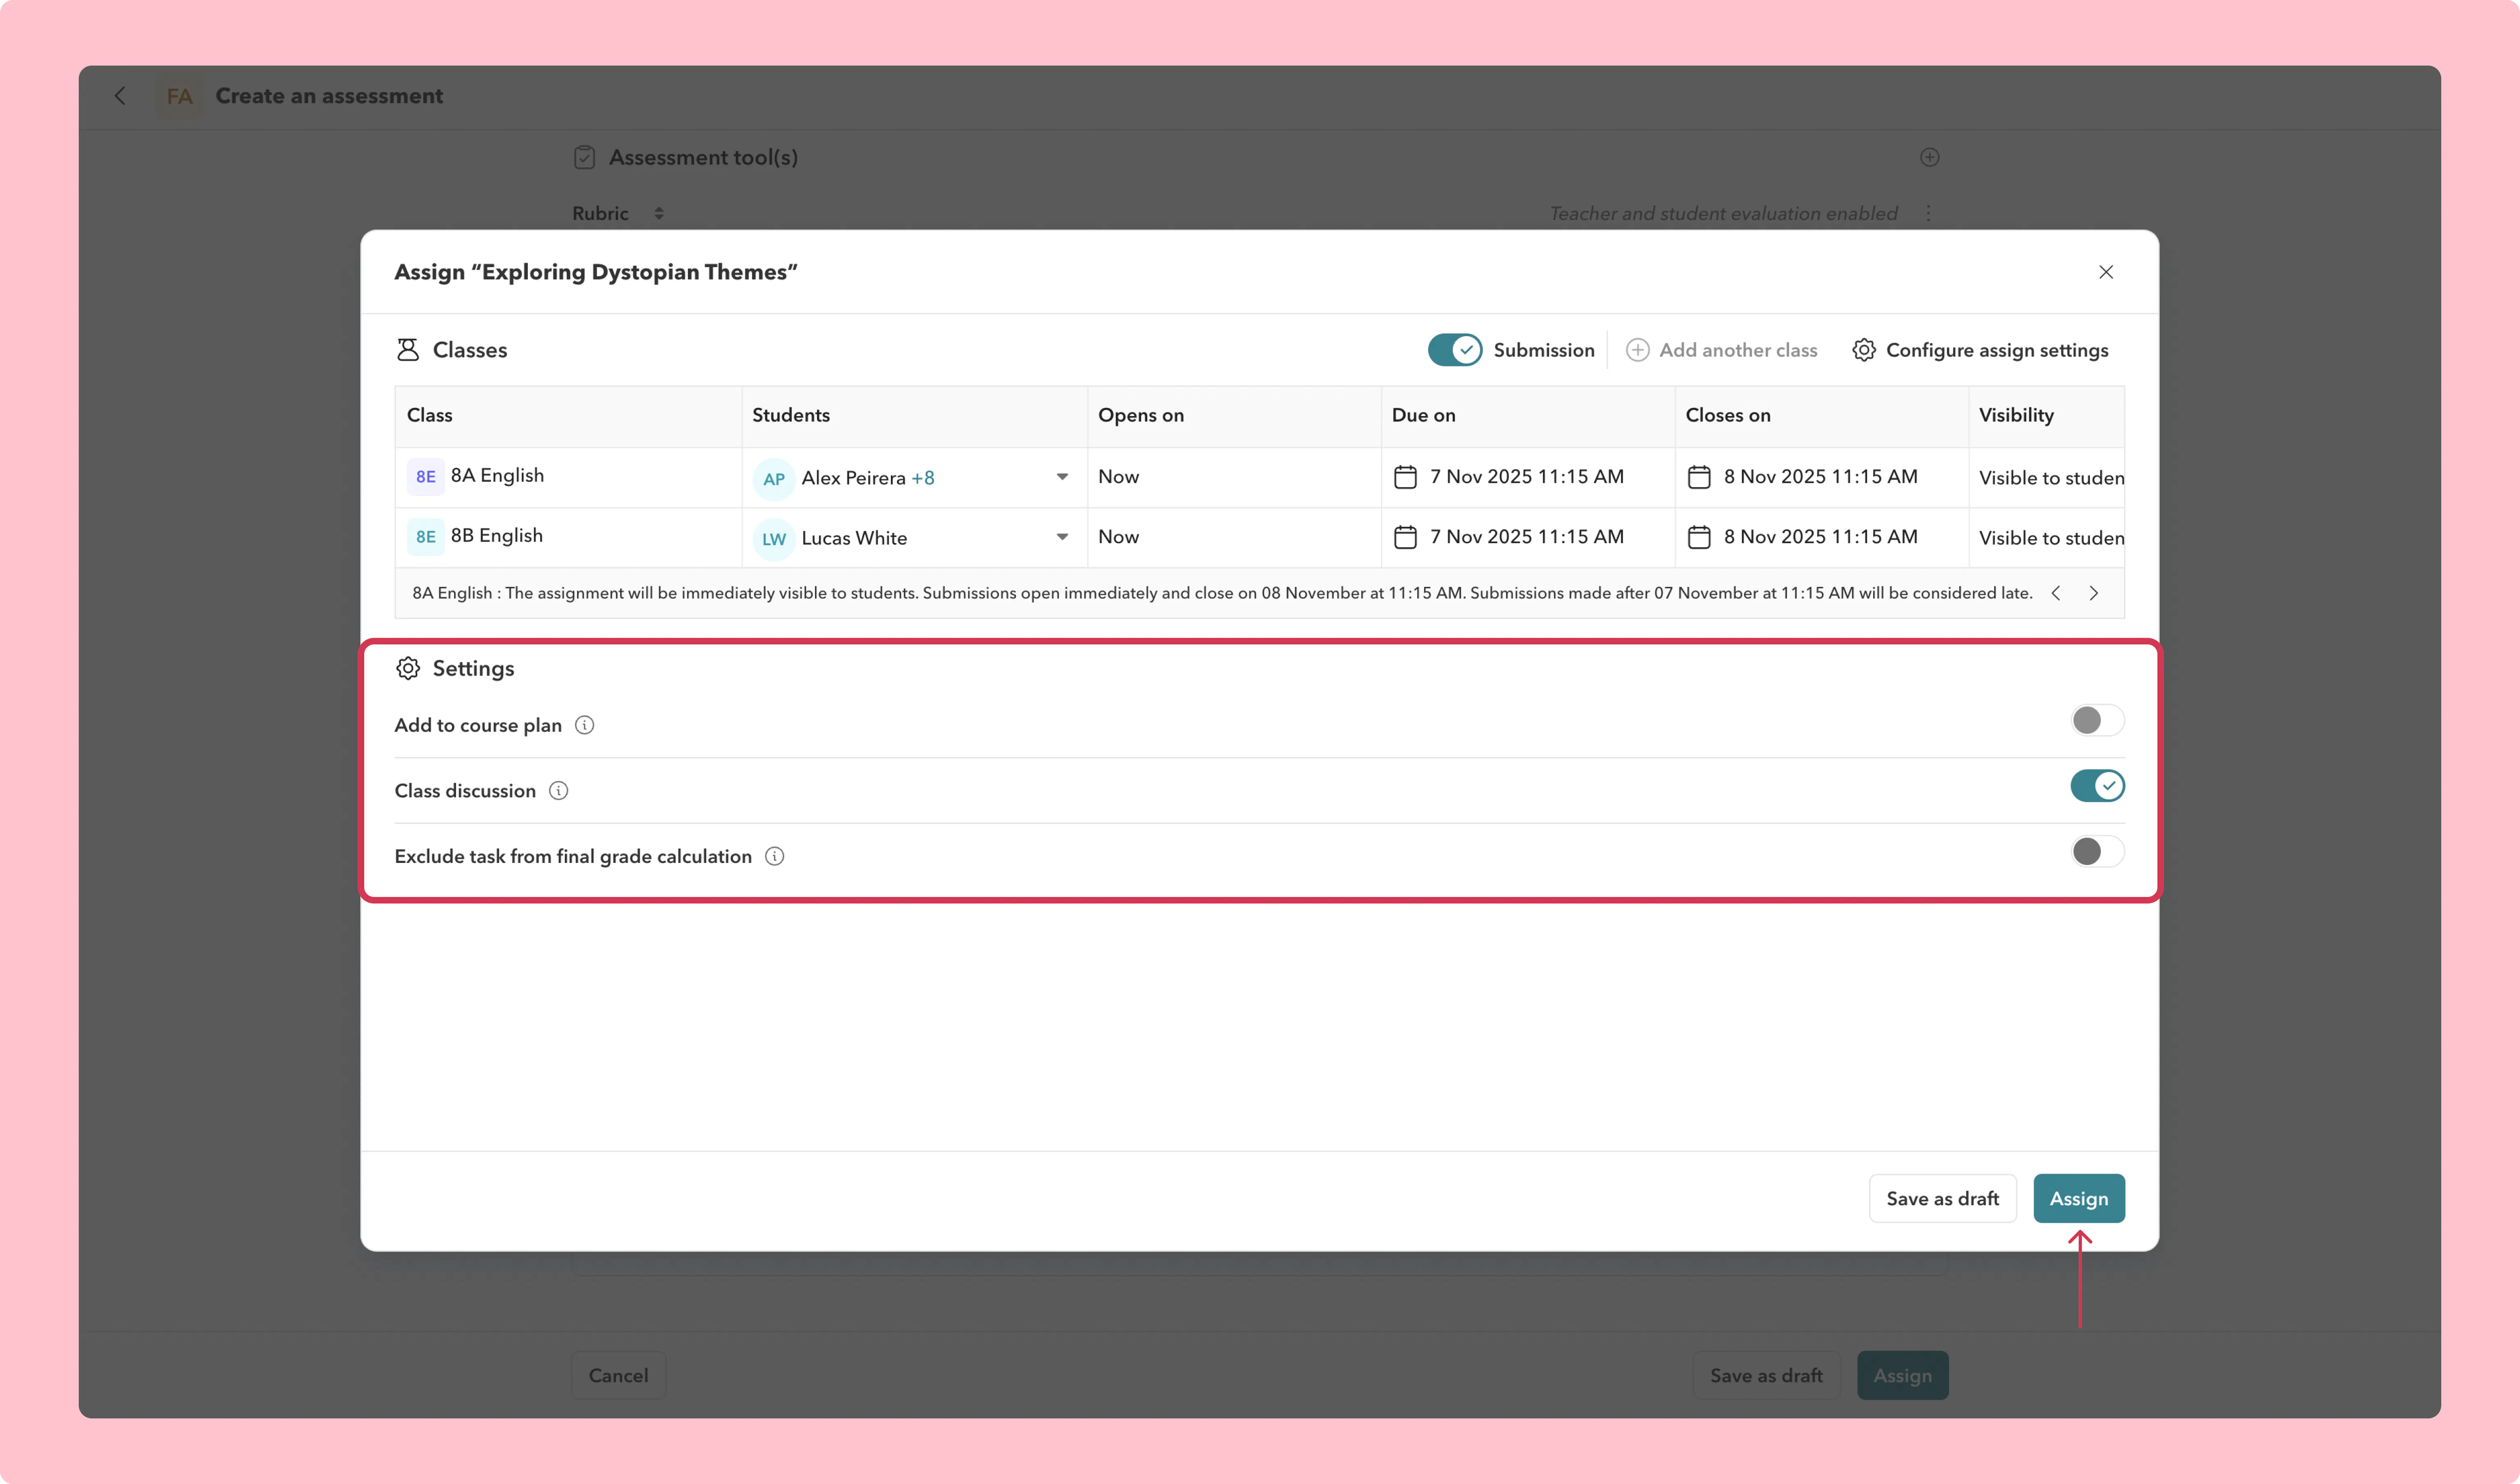This screenshot has height=1484, width=2520.
Task: Click Assign on the background page
Action: [x=1903, y=1375]
